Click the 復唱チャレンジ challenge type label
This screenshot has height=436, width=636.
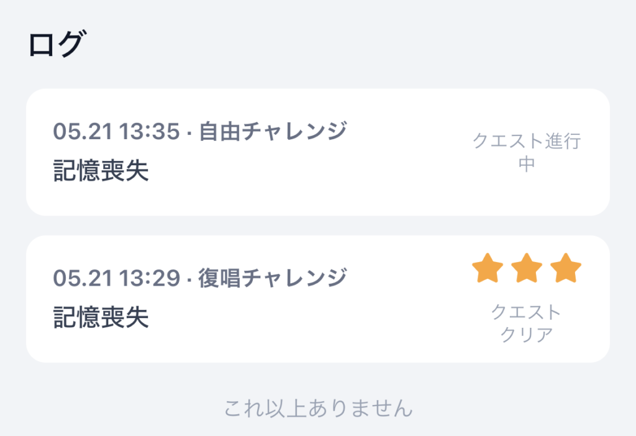273,278
